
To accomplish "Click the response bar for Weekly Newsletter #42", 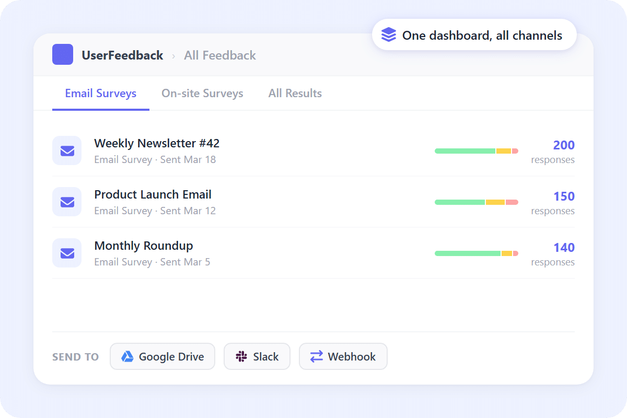I will (476, 150).
